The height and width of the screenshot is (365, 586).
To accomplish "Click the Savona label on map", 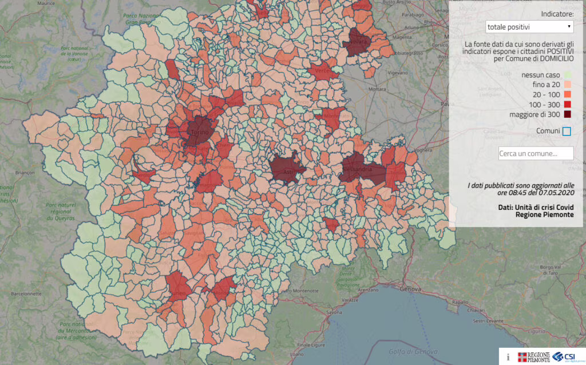I will point(334,312).
